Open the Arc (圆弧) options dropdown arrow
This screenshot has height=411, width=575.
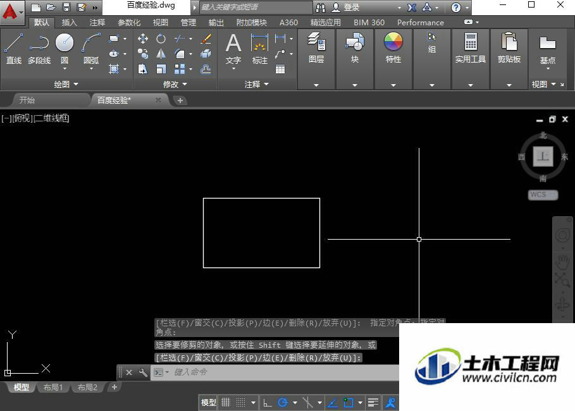91,68
